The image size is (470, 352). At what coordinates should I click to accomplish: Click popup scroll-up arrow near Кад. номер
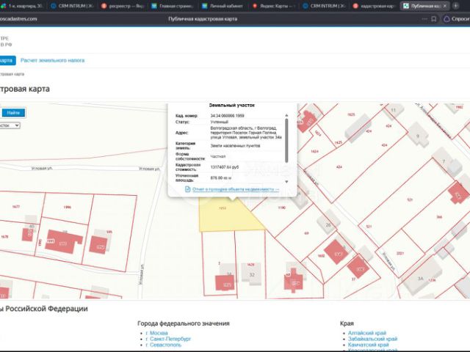pyautogui.click(x=286, y=116)
